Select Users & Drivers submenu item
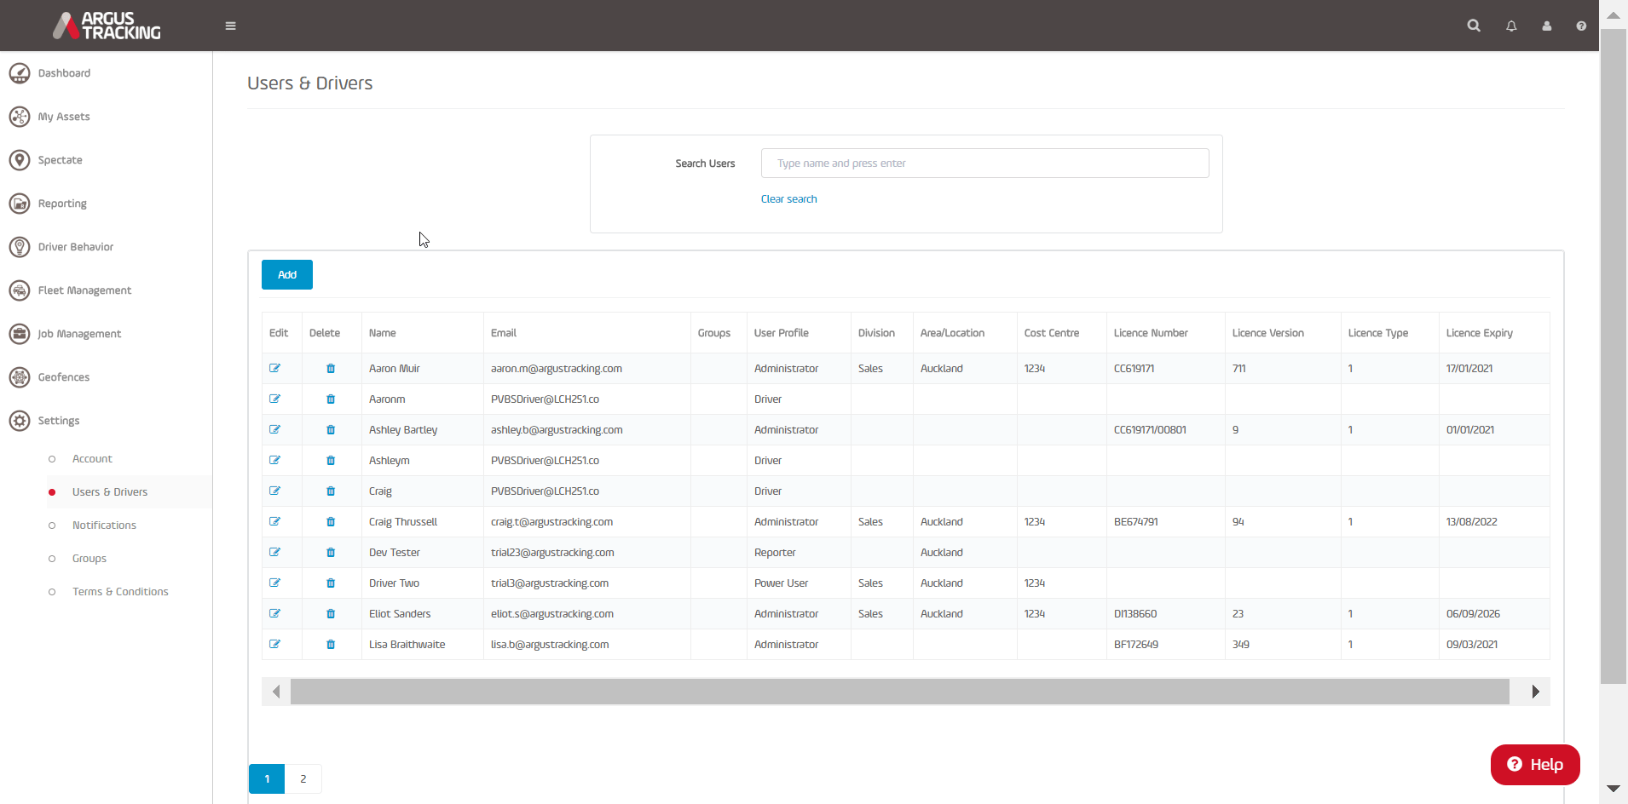Screen dimensions: 1628x804 (x=110, y=492)
